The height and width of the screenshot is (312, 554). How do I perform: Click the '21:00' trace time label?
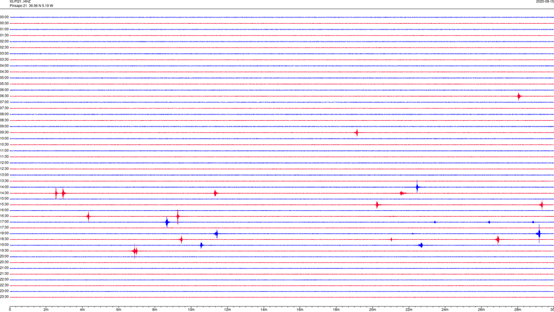click(x=4, y=268)
